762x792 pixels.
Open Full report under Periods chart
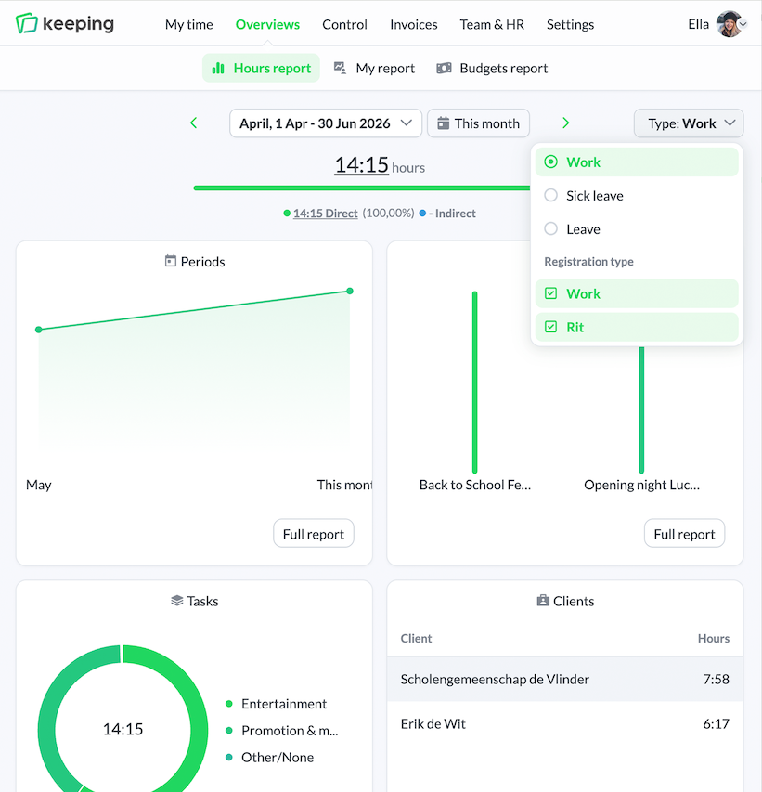[x=314, y=533]
